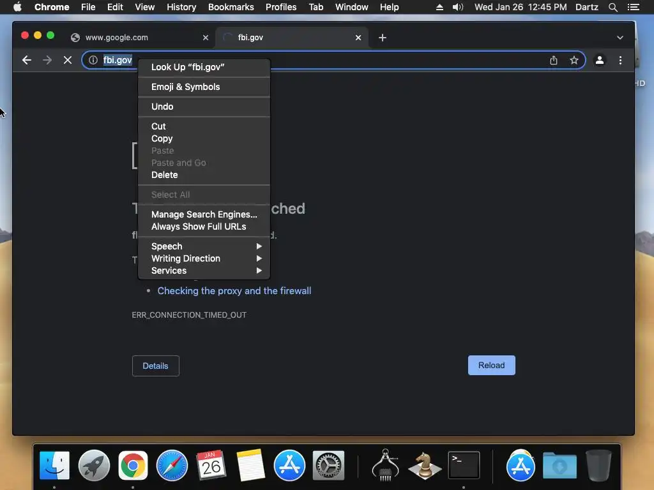
Task: Open Terminal from the Dock
Action: click(x=464, y=465)
